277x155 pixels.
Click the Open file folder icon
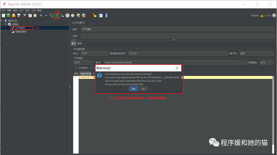pos(14,16)
